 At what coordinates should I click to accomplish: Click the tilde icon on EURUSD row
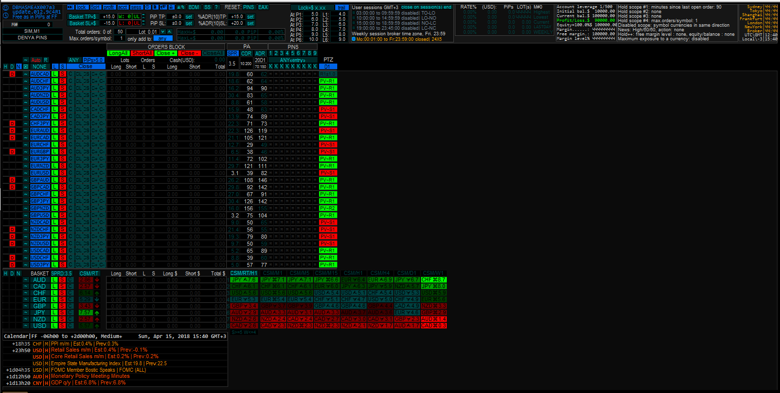pos(25,173)
